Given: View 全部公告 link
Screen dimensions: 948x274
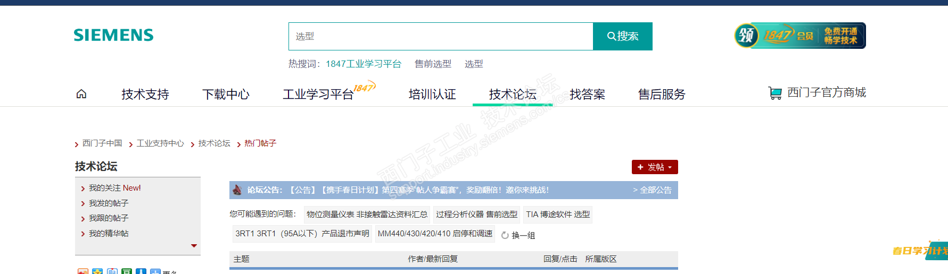Looking at the screenshot, I should point(653,190).
